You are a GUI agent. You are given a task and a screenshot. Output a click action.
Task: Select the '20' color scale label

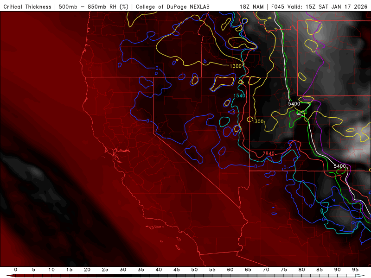click(x=87, y=270)
